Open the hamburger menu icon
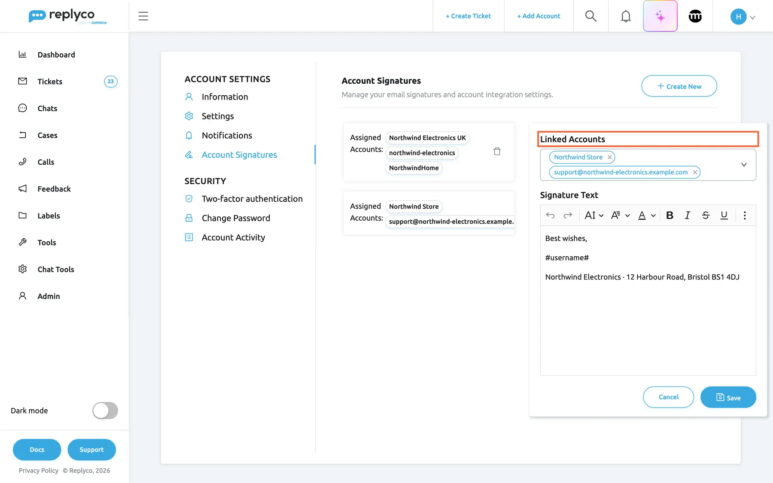 click(x=143, y=16)
